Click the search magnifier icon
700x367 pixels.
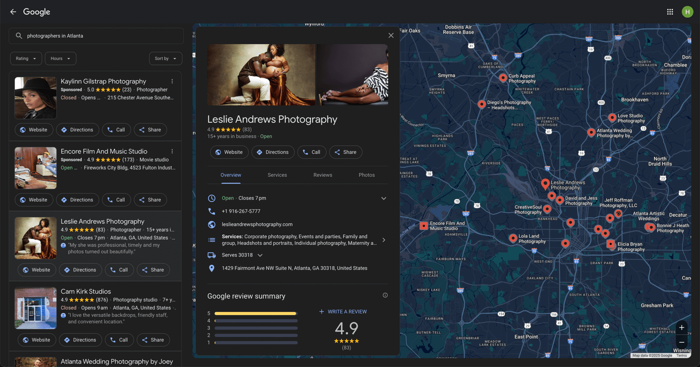(19, 36)
